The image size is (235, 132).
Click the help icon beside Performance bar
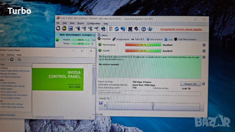pyautogui.click(x=204, y=45)
